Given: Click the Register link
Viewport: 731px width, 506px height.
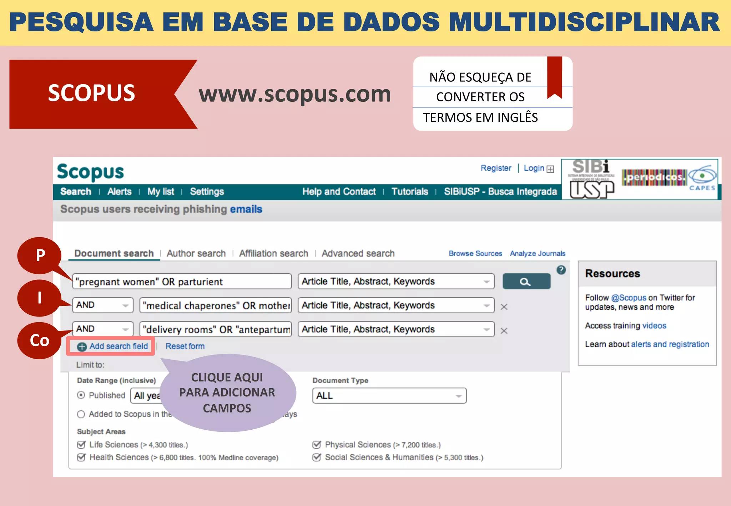Looking at the screenshot, I should coord(496,168).
